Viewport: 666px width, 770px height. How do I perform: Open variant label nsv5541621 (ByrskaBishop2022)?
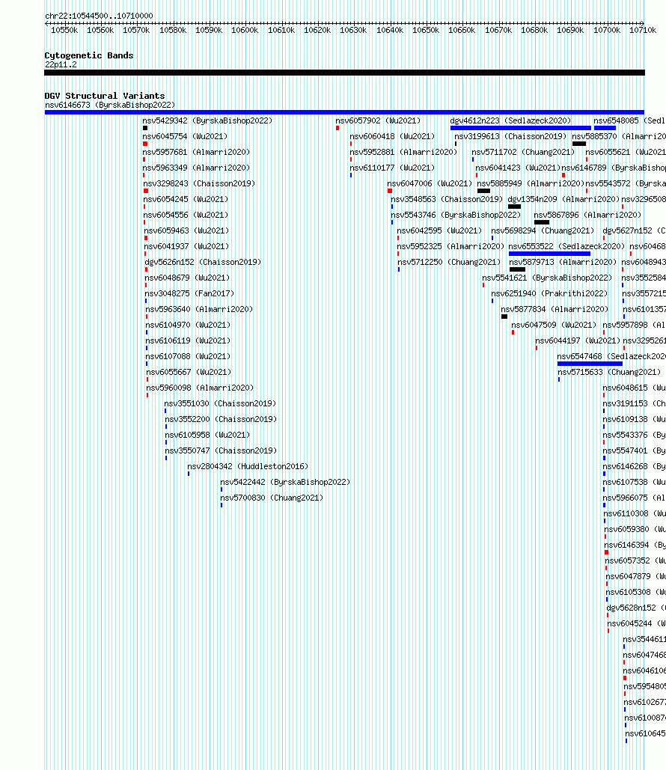click(x=547, y=278)
